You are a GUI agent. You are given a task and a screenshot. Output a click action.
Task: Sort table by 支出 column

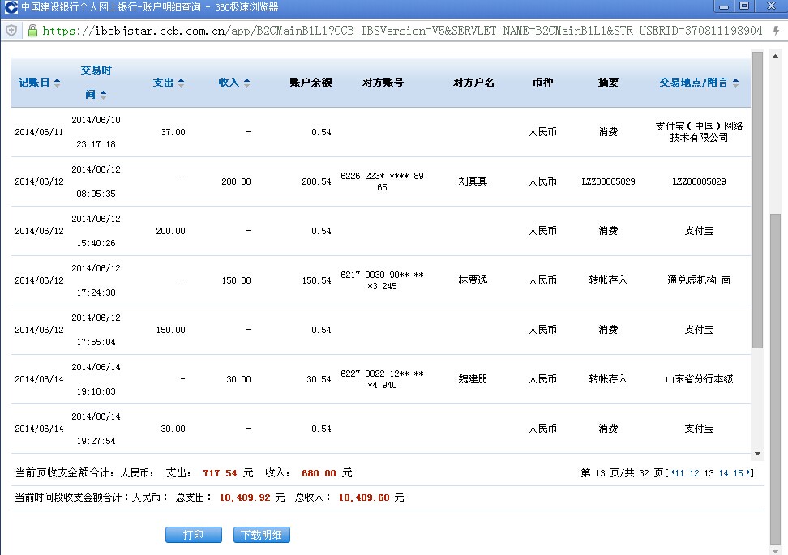tap(169, 83)
